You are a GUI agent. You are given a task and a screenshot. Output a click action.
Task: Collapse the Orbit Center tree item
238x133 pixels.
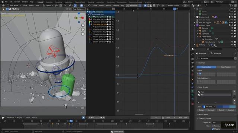click(x=197, y=36)
